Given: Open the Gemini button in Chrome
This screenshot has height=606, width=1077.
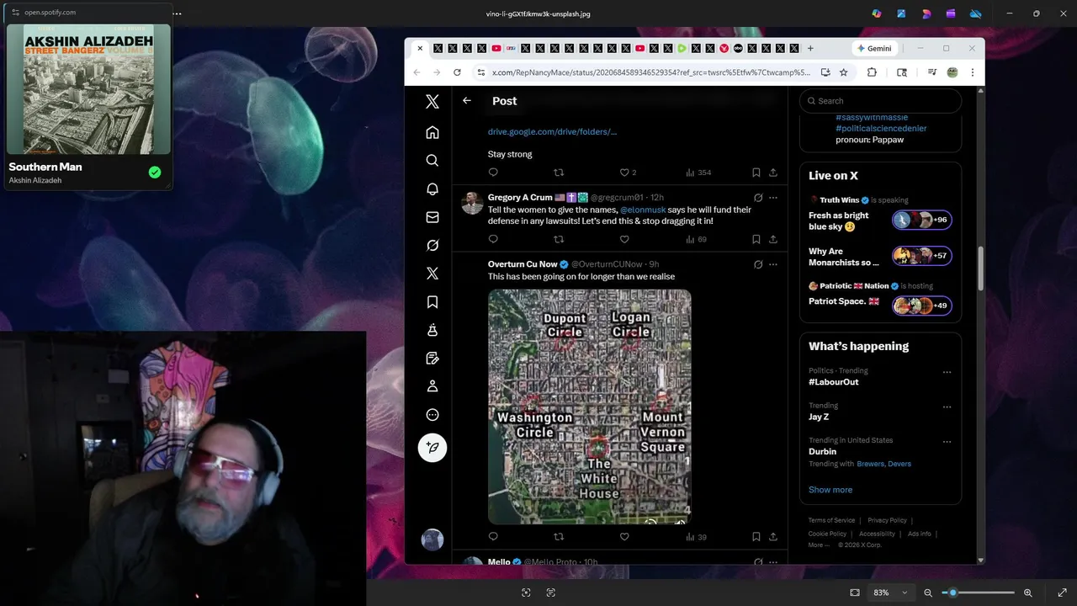Looking at the screenshot, I should pos(874,48).
